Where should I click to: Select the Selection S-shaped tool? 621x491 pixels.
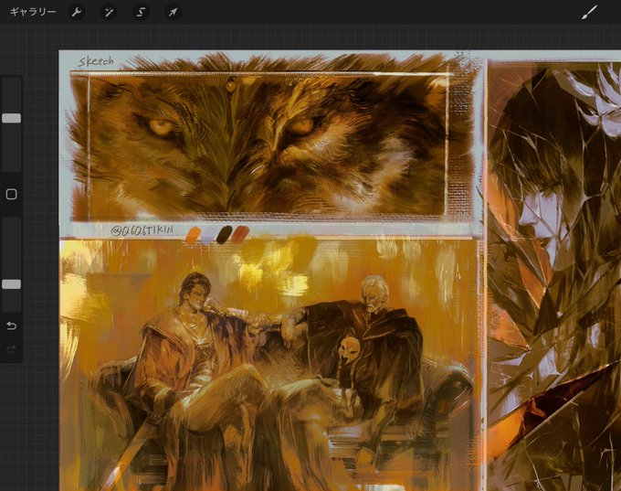coord(141,12)
